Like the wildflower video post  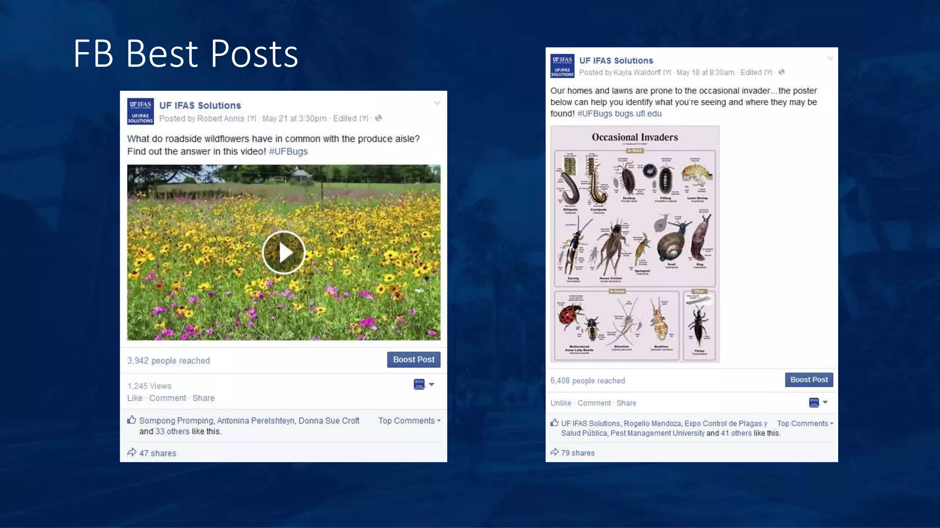[x=134, y=398]
